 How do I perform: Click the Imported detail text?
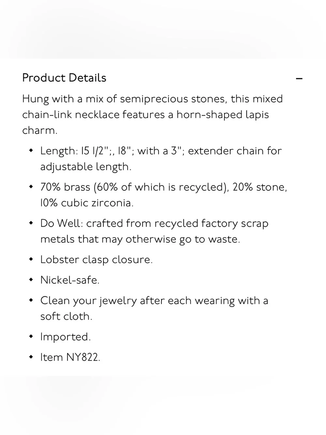point(66,337)
